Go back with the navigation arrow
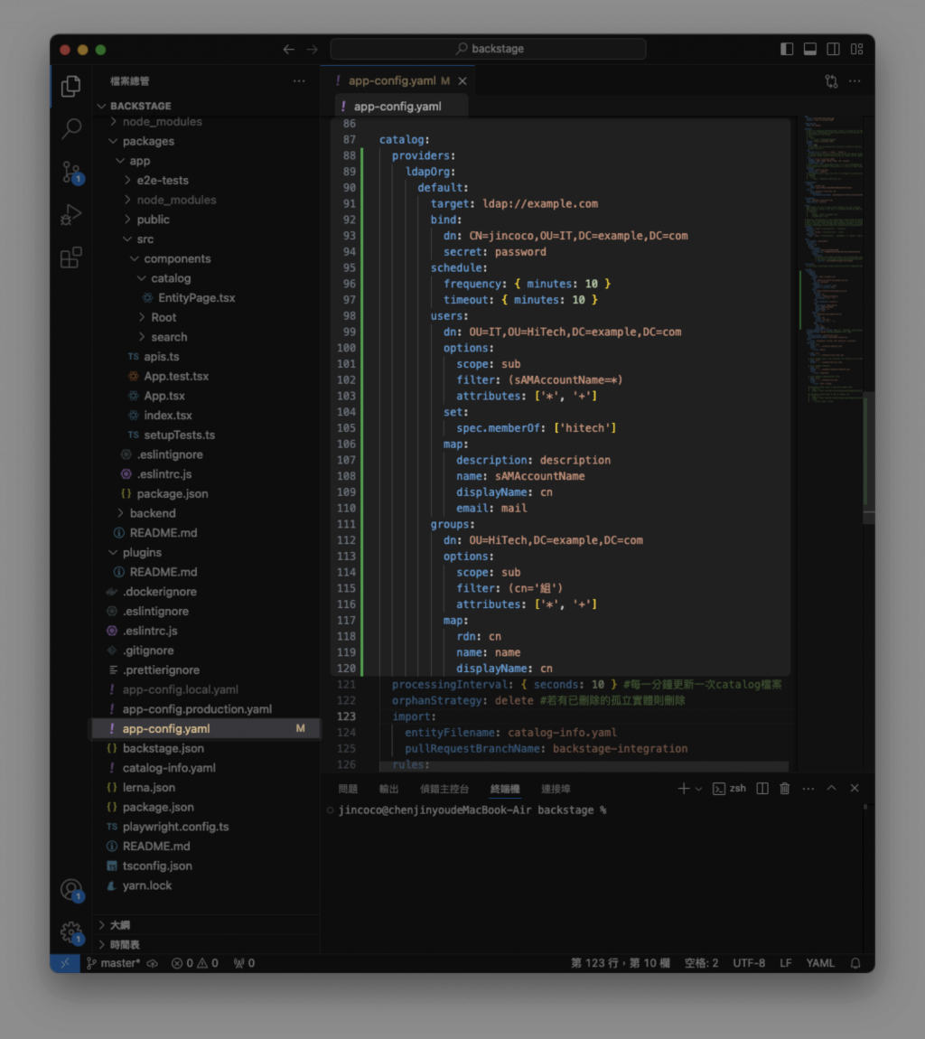 click(x=288, y=49)
